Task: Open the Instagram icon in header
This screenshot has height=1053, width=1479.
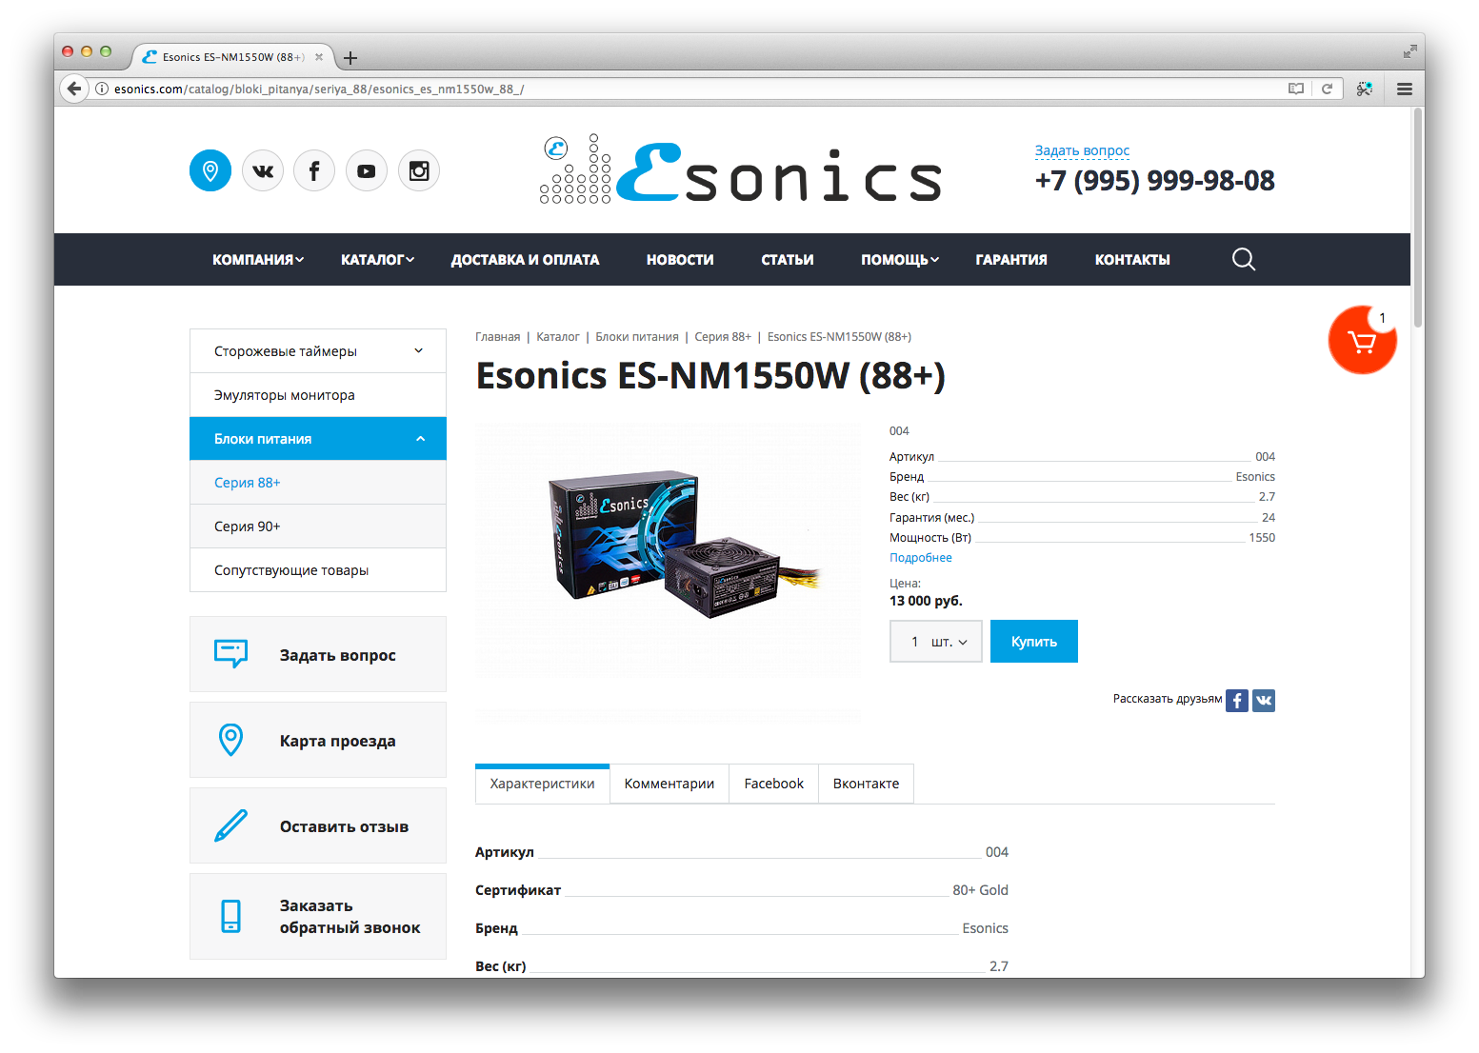Action: coord(419,170)
